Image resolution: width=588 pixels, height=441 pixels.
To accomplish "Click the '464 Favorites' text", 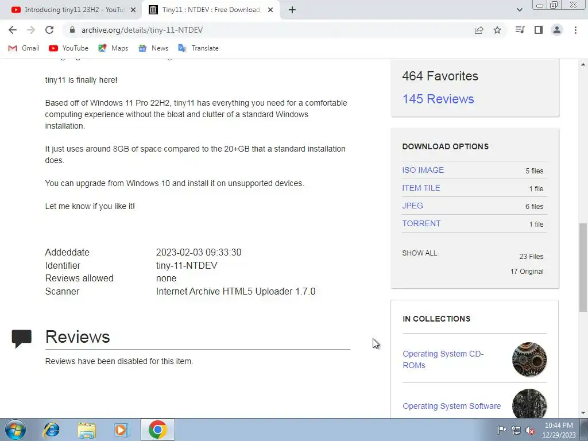I will coord(440,76).
